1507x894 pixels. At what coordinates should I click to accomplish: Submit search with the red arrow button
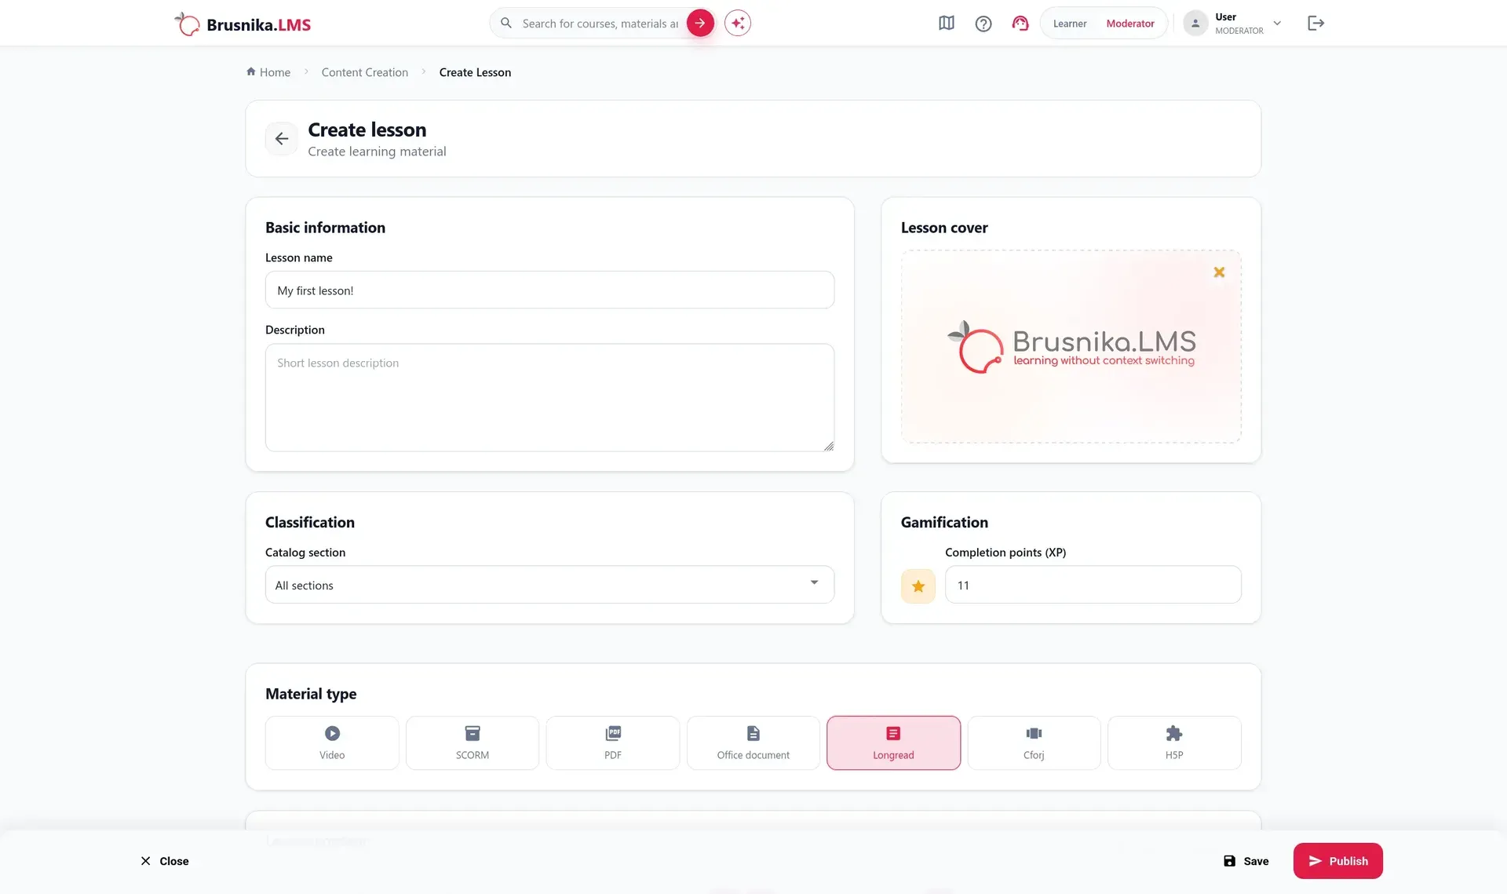(700, 23)
